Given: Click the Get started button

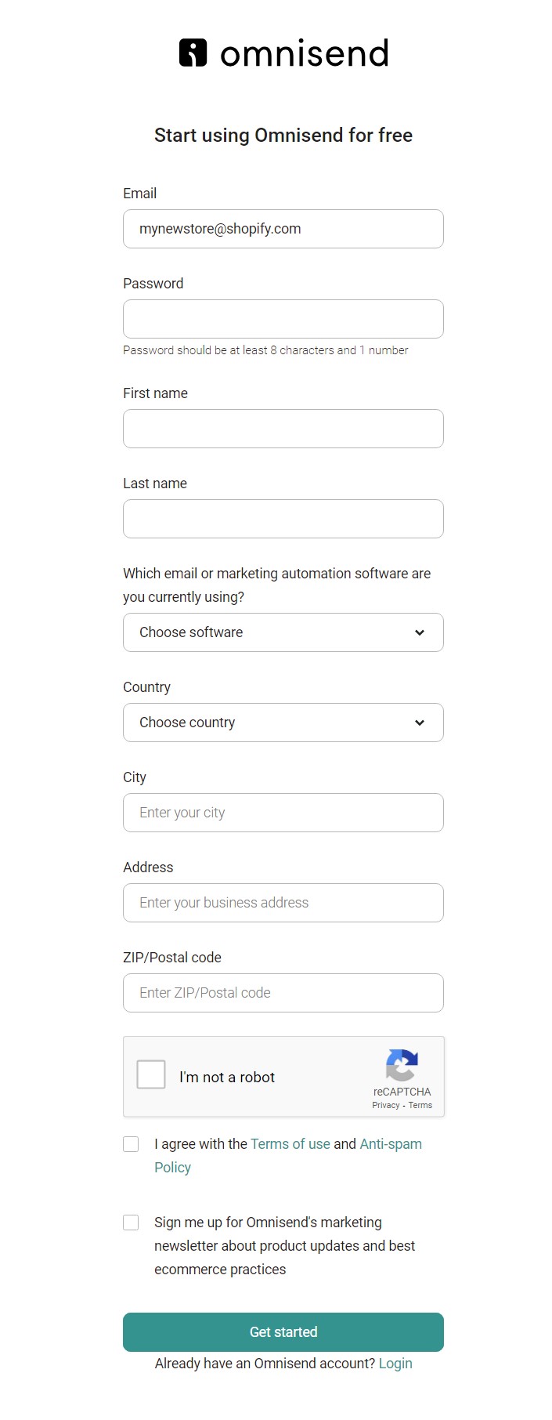Looking at the screenshot, I should 283,1331.
